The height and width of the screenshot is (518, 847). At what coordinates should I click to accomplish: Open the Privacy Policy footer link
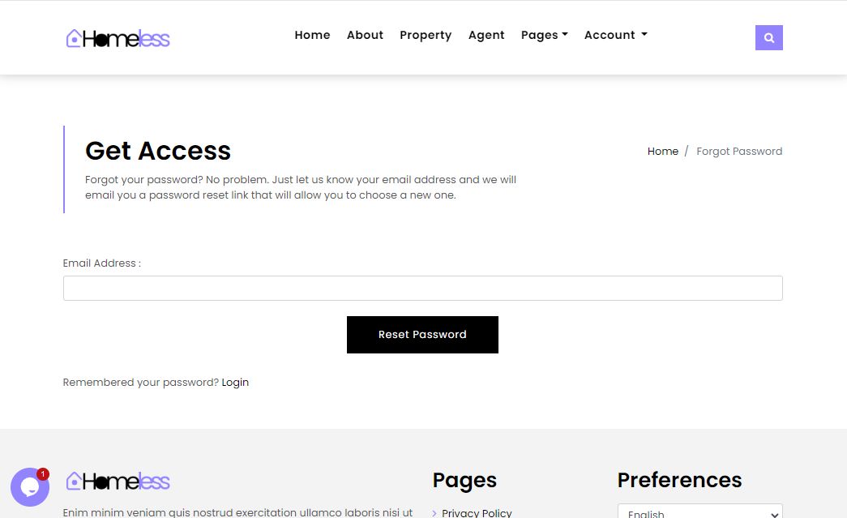[477, 512]
